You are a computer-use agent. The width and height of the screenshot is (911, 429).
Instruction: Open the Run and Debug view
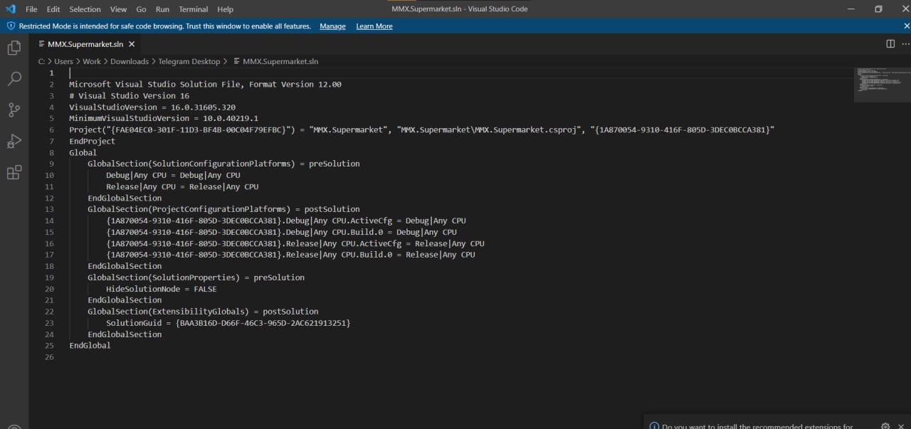[x=14, y=141]
